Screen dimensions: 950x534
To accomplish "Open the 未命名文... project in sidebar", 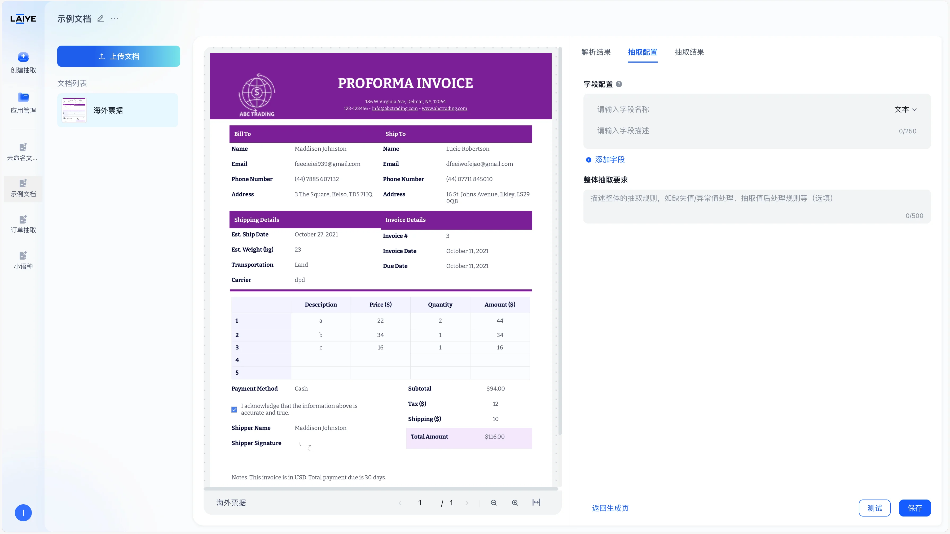I will (x=23, y=152).
